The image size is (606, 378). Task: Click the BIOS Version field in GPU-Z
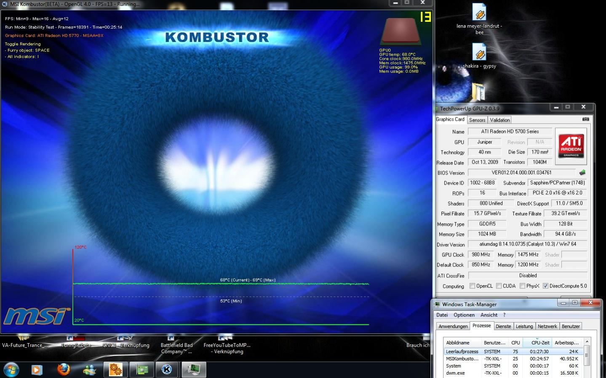[521, 172]
